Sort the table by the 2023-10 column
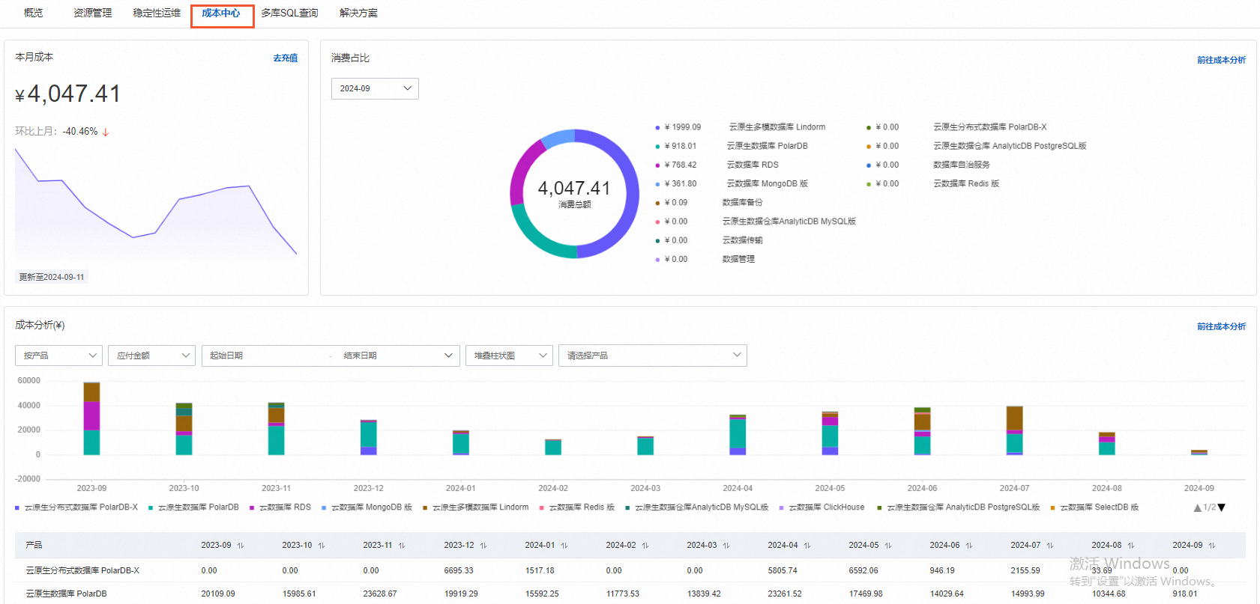Viewport: 1260px width, 604px height. 322,546
